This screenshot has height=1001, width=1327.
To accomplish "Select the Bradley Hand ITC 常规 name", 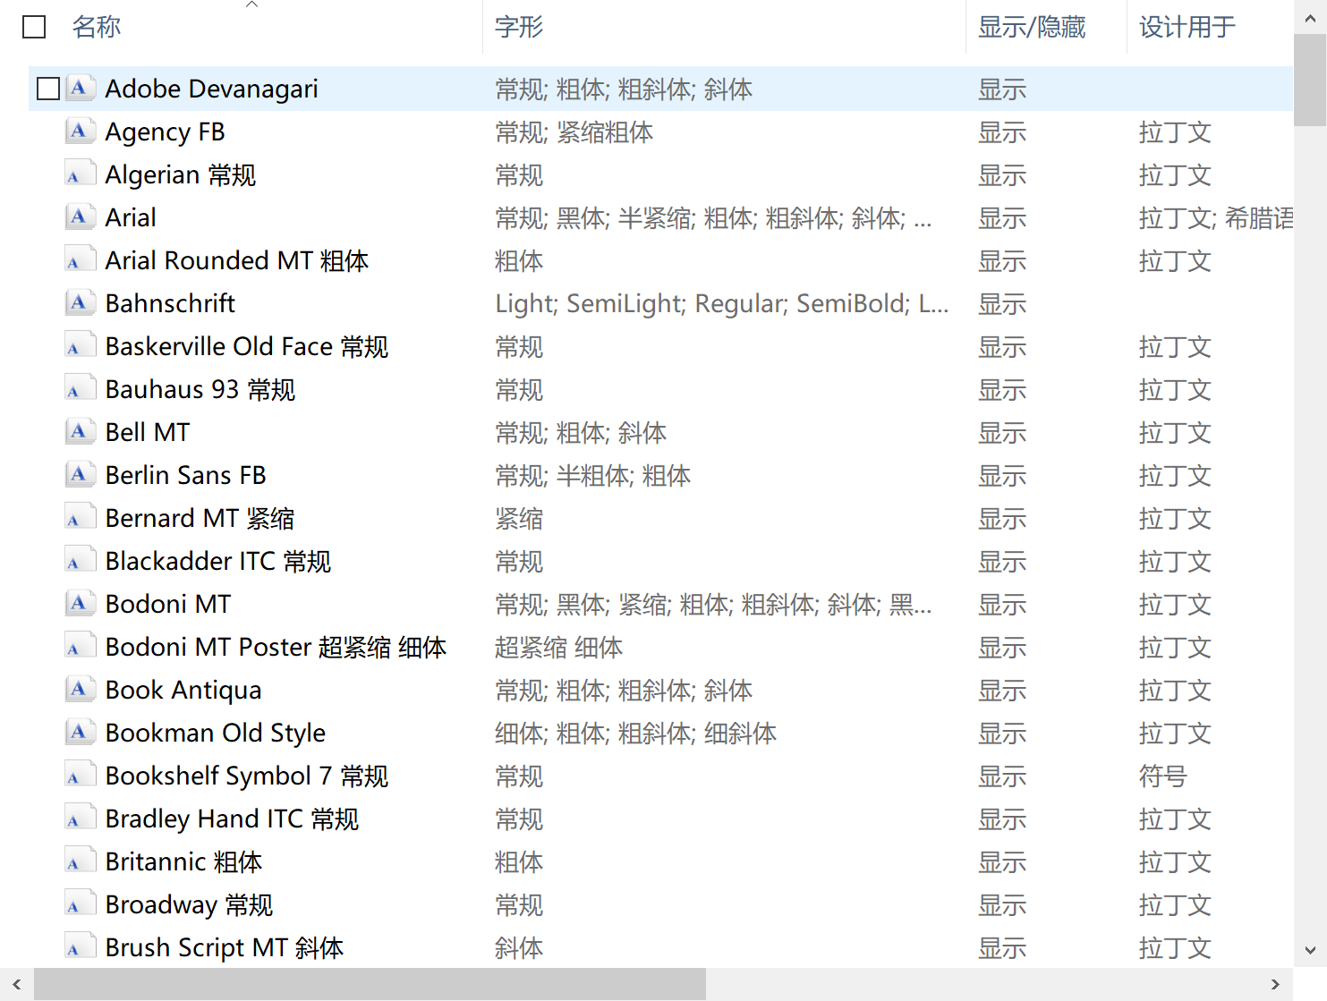I will click(233, 819).
